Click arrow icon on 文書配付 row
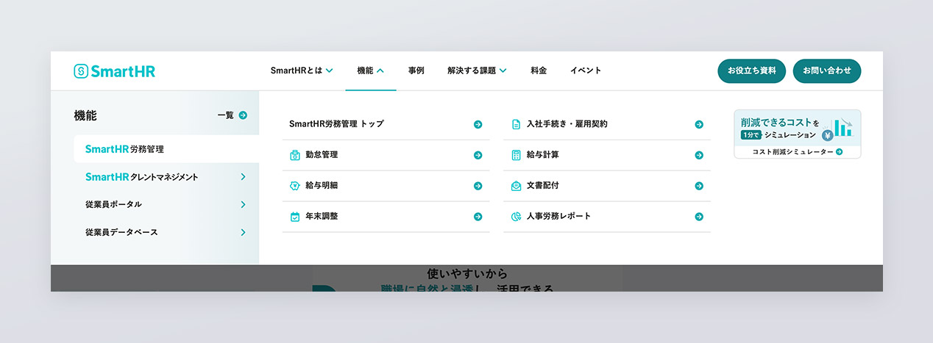This screenshot has height=343, width=933. [x=699, y=186]
